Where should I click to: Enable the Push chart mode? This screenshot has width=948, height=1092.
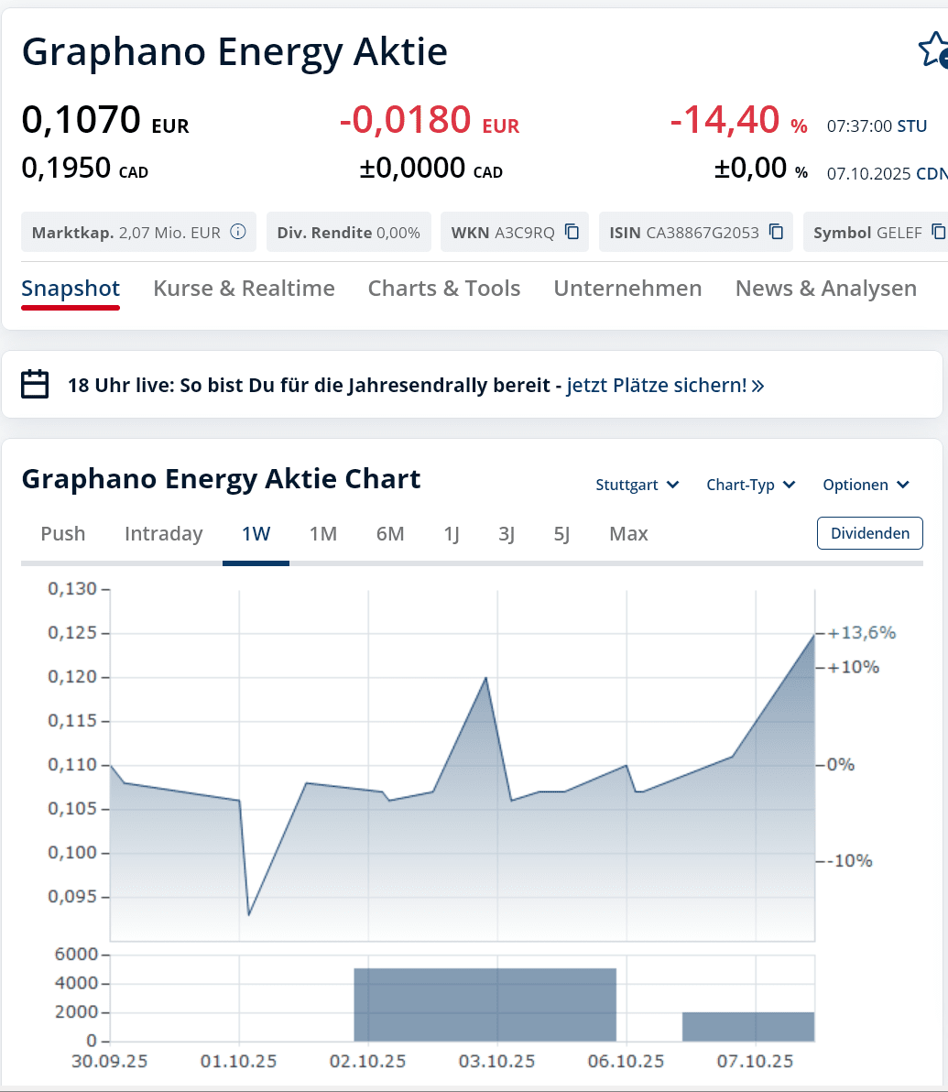pyautogui.click(x=63, y=534)
